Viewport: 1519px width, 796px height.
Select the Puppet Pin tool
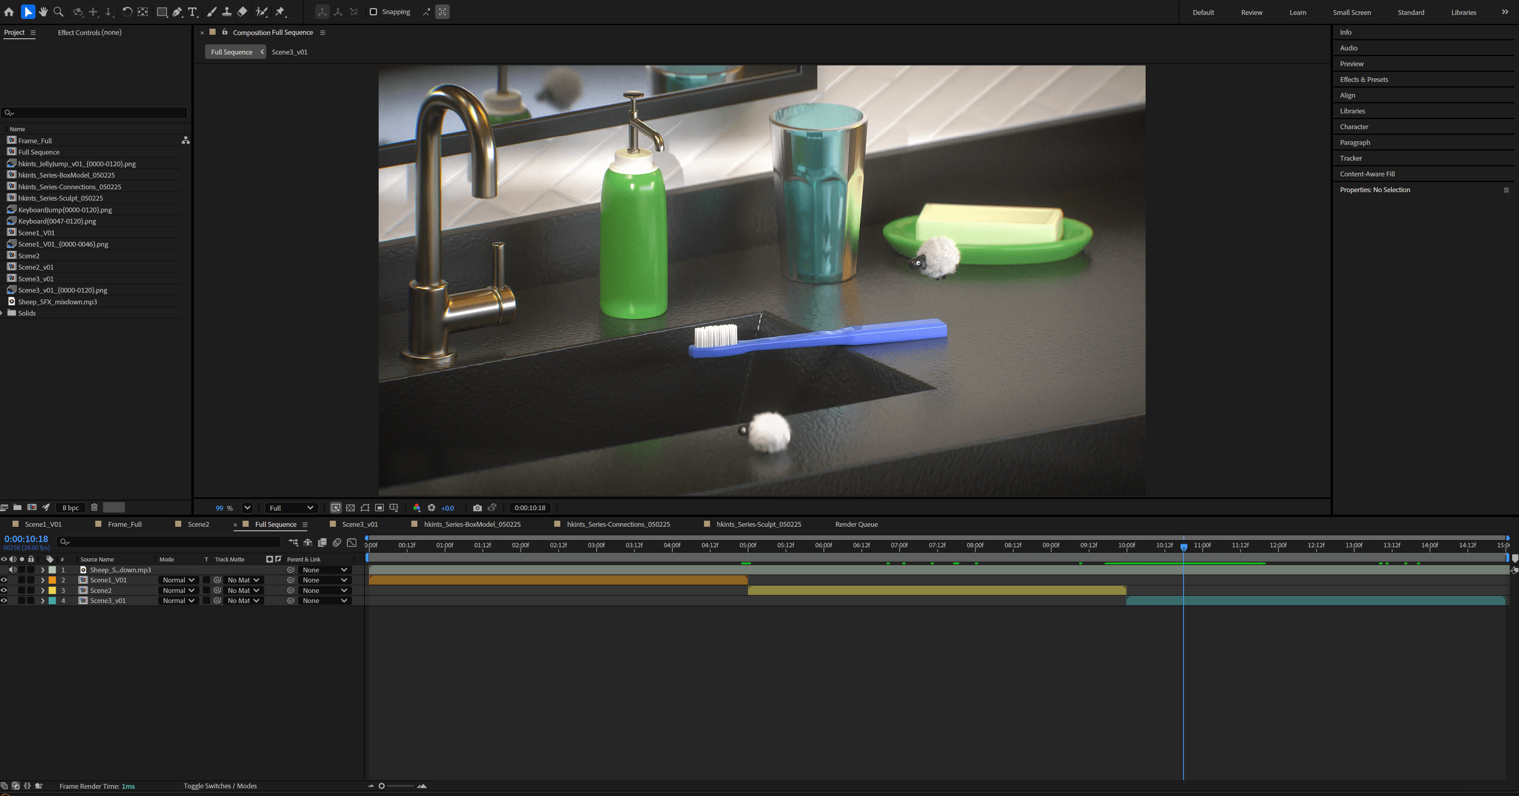coord(280,12)
